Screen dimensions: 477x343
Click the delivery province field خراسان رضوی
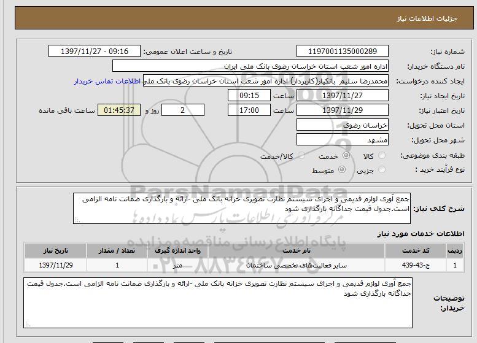(x=343, y=125)
